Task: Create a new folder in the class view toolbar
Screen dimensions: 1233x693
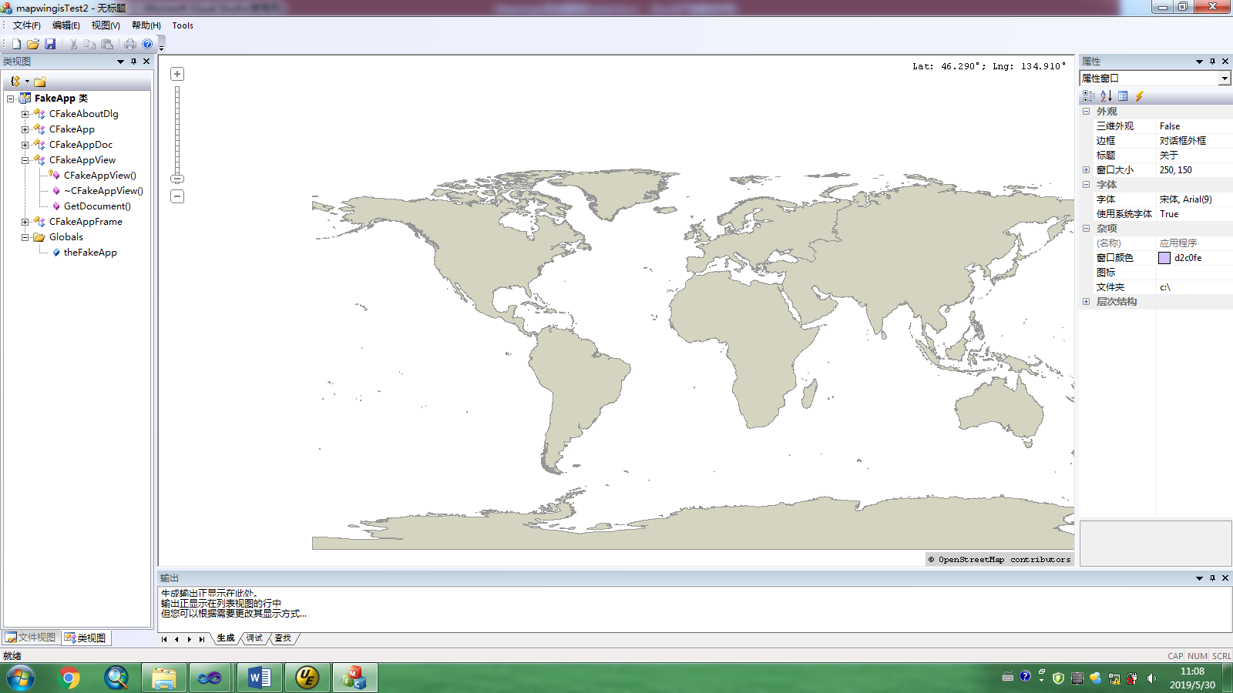Action: (x=39, y=81)
